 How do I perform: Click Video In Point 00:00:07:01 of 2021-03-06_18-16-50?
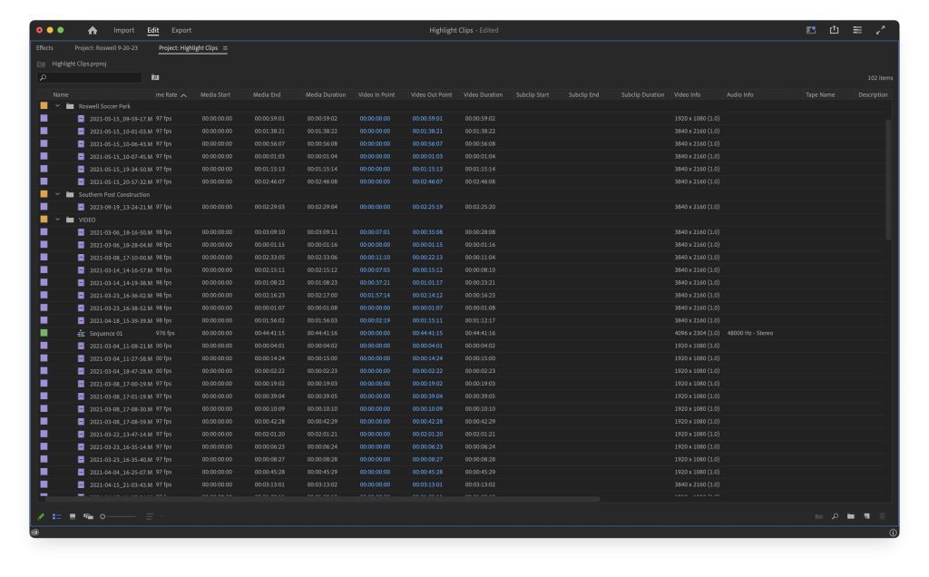pyautogui.click(x=375, y=232)
